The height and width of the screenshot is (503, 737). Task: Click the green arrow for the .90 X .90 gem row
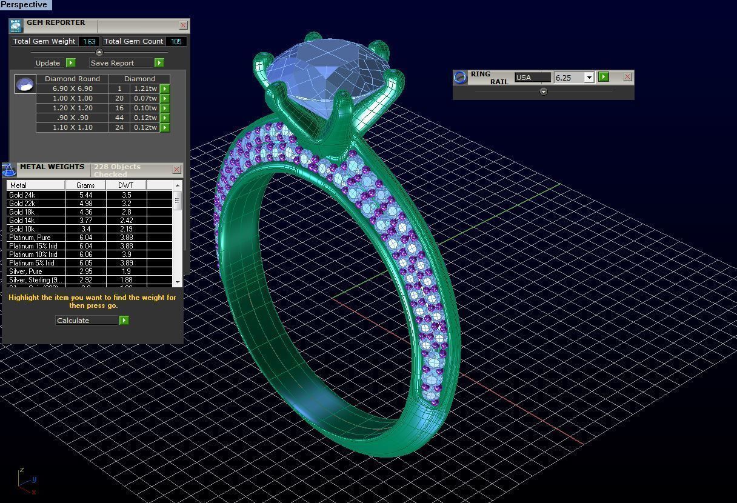point(164,118)
